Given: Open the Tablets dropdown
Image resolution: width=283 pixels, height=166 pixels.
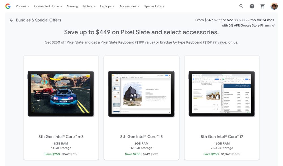Looking at the screenshot, I should coord(89,6).
